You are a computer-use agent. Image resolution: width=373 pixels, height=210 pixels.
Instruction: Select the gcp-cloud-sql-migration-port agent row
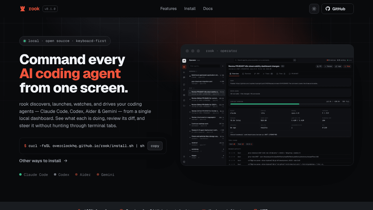[x=206, y=82]
